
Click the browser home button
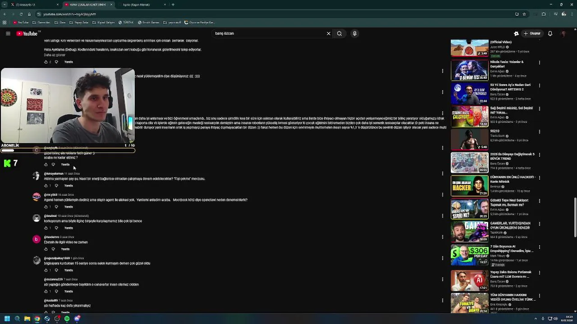click(x=29, y=14)
